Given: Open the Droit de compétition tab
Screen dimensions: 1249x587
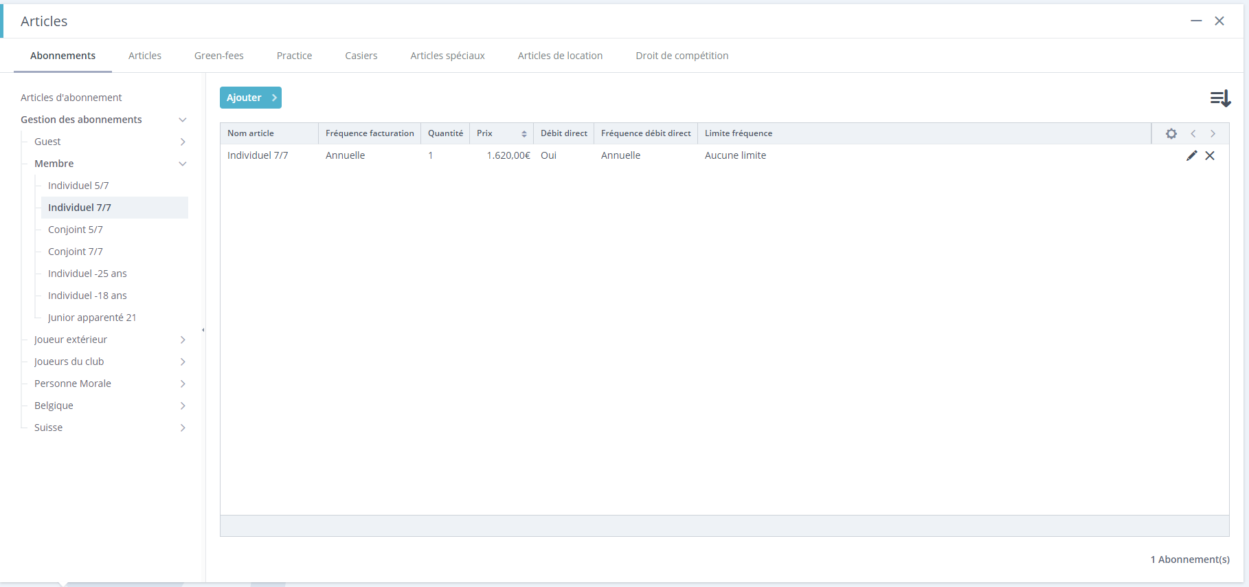Looking at the screenshot, I should pyautogui.click(x=682, y=56).
